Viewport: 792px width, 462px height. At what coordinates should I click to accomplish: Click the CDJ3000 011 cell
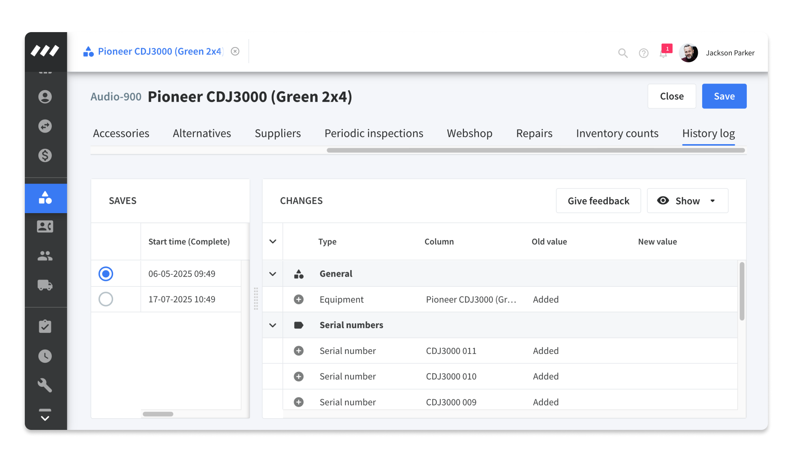[x=451, y=351]
